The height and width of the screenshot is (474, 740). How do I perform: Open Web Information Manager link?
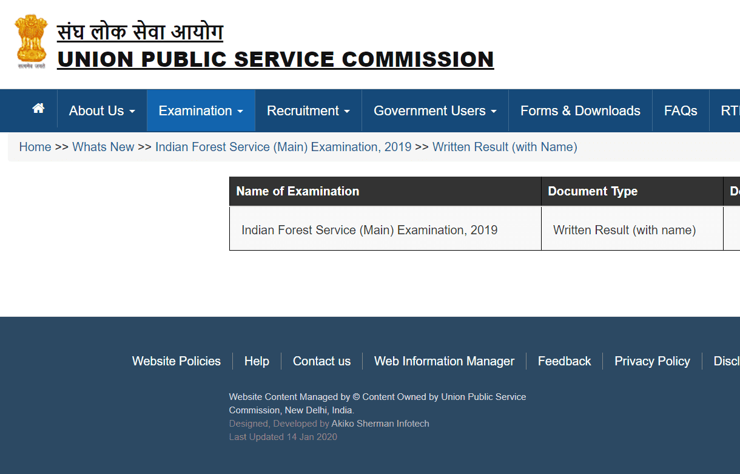click(444, 361)
